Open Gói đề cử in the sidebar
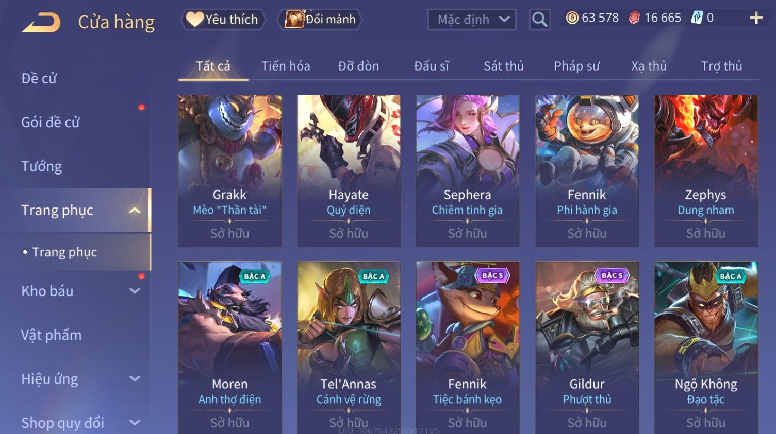Image resolution: width=776 pixels, height=434 pixels. click(x=51, y=123)
